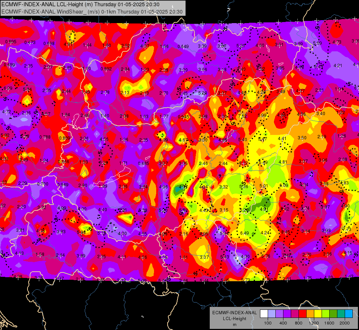Click the wind shear value "0.649"
This screenshot has width=359, height=330.
pyautogui.click(x=183, y=47)
